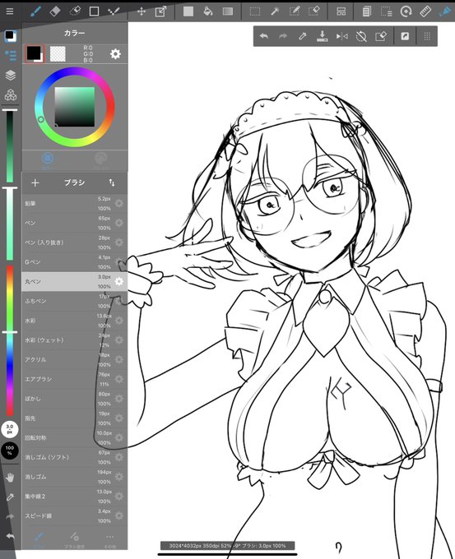Open settings gear for 鉛筆 brush
Screen dimensions: 455x559
[x=118, y=203]
